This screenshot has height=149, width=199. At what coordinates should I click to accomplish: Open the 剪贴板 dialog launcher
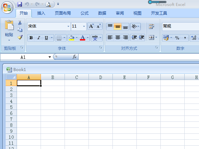22,47
